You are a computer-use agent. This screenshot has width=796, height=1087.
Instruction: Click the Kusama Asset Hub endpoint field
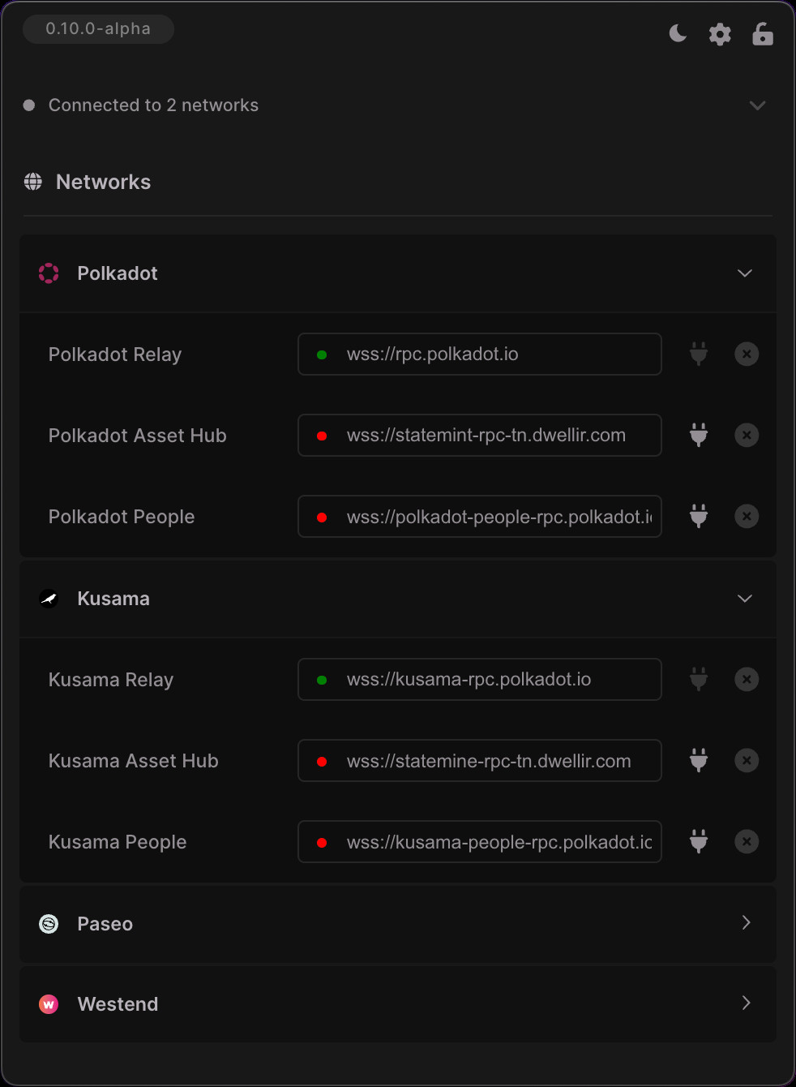pyautogui.click(x=480, y=760)
